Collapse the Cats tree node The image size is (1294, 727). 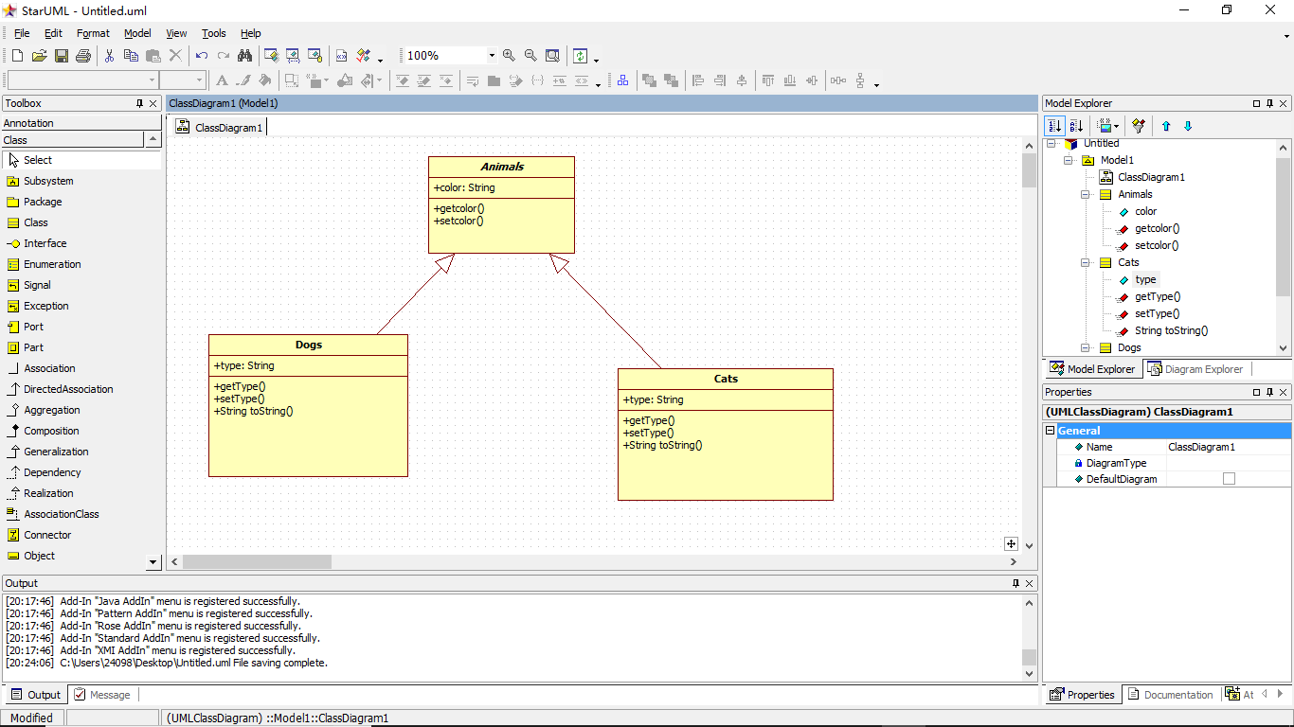(1086, 262)
